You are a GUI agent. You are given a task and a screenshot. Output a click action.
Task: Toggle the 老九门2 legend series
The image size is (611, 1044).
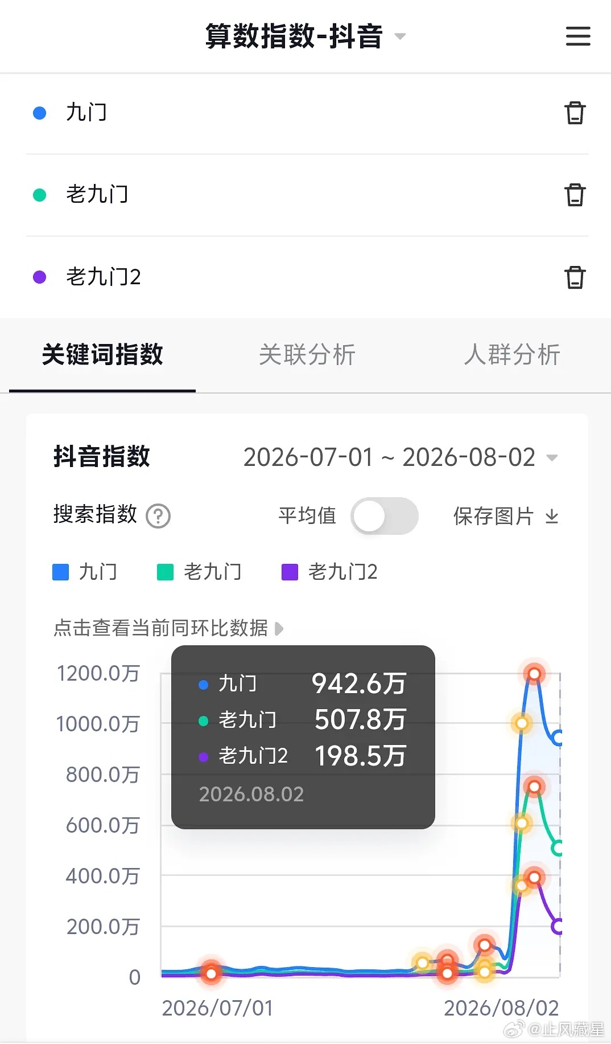point(330,572)
